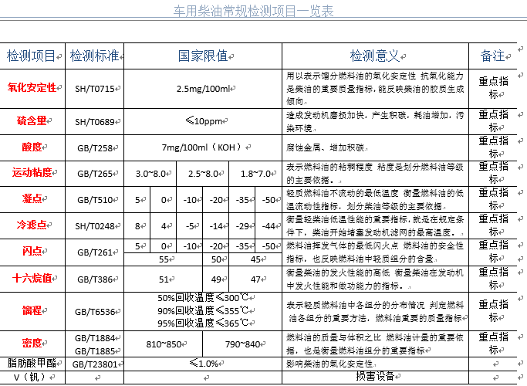527x386 pixels.
Task: Select the ≤10ppm limit cell
Action: (203, 121)
